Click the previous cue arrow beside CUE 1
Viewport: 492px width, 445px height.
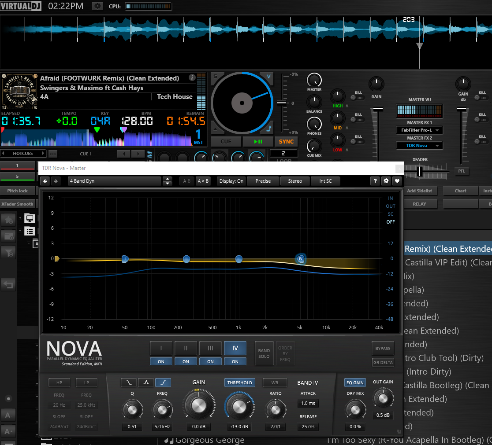pyautogui.click(x=123, y=154)
